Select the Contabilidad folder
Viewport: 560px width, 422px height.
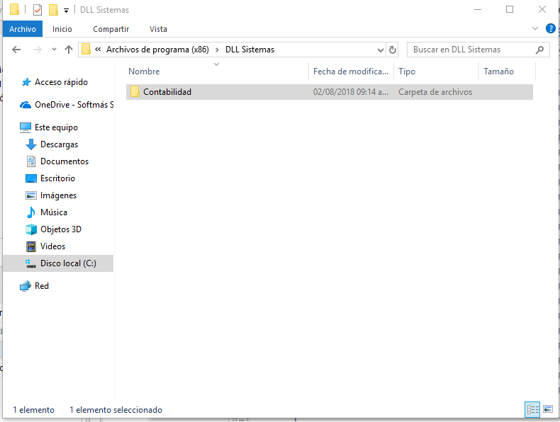click(x=167, y=92)
